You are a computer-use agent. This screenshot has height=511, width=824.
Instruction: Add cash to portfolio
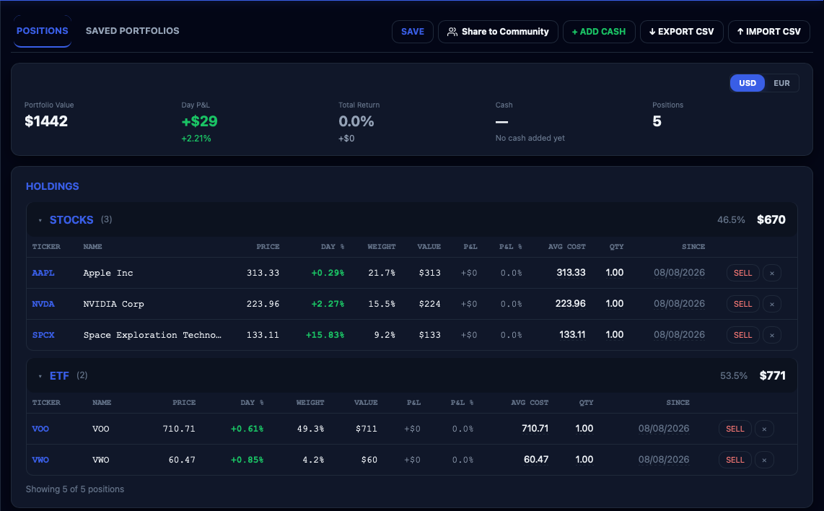(599, 32)
